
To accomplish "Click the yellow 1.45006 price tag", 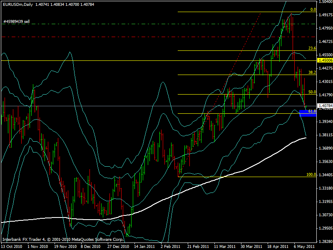I will 325,60.
